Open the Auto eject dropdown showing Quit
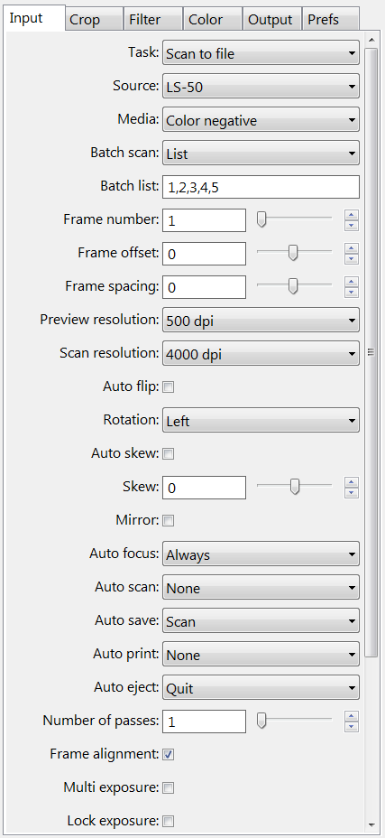This screenshot has width=385, height=838. (261, 688)
